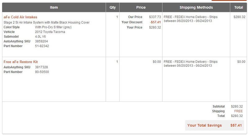The height and width of the screenshot is (135, 248).
Task: Click the Your Total Savings box
Action: pos(214,125)
